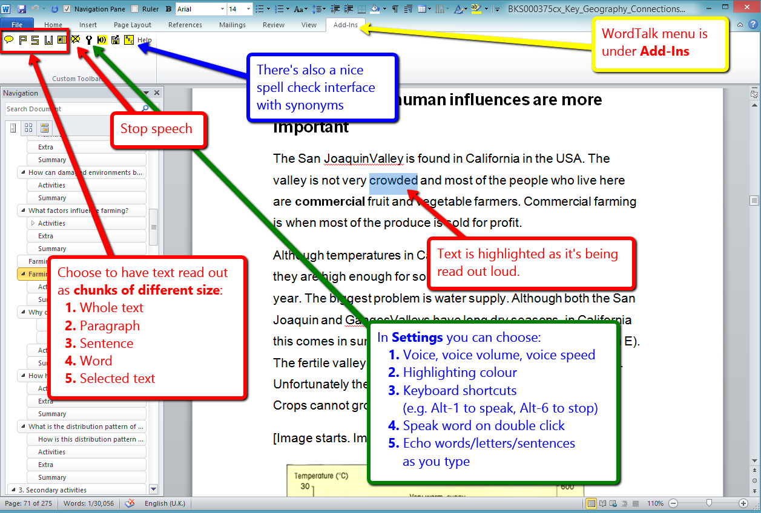Open the numbering list dropdown arrow
The height and width of the screenshot is (513, 761).
tap(288, 9)
